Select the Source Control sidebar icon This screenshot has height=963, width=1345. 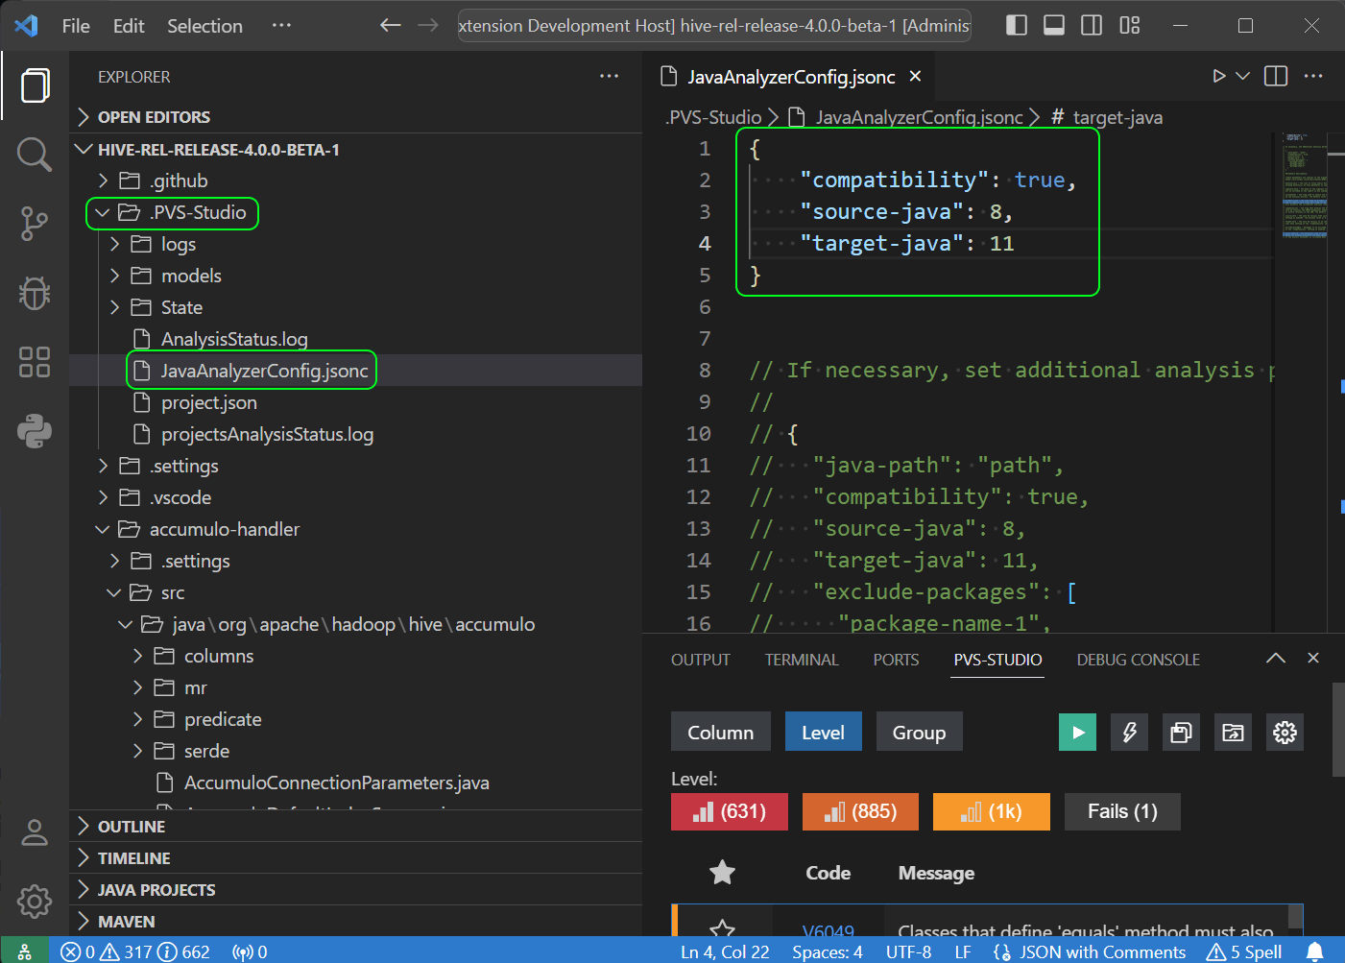click(34, 224)
